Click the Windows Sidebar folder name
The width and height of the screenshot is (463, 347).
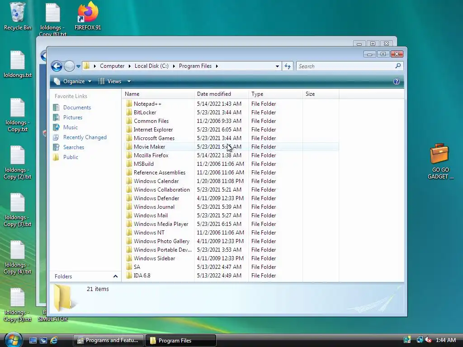point(154,258)
